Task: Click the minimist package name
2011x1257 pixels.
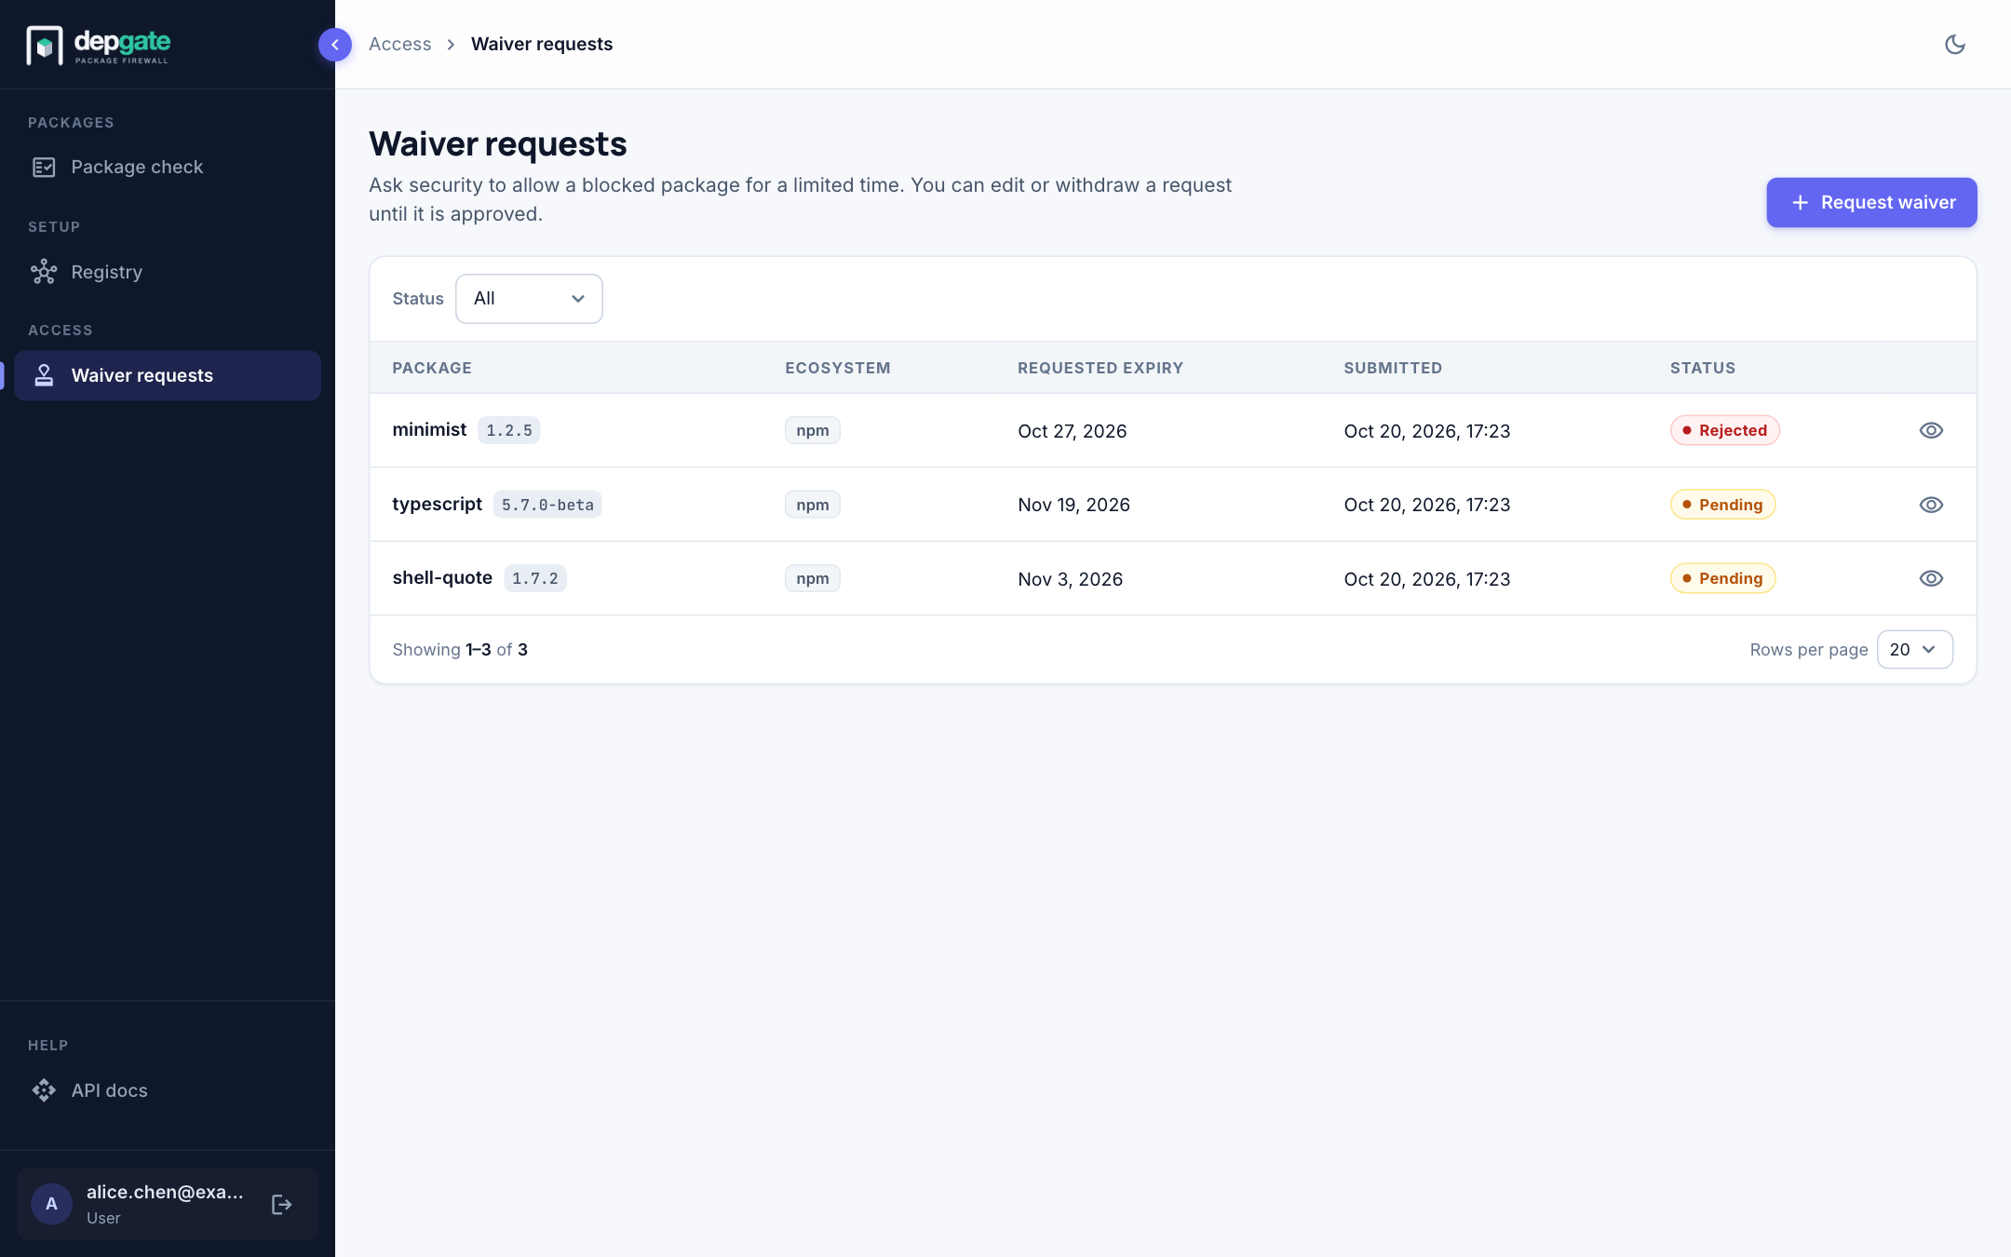Action: click(x=429, y=429)
